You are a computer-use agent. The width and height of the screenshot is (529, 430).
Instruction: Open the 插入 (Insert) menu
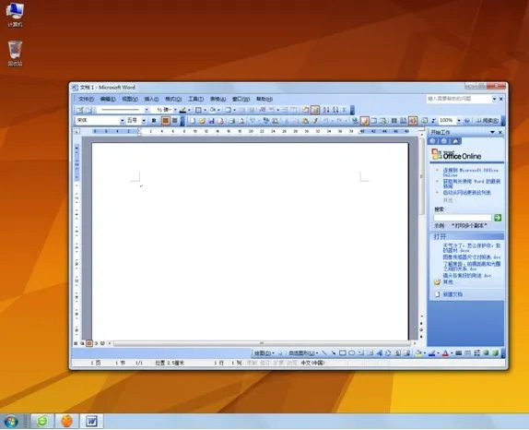151,99
